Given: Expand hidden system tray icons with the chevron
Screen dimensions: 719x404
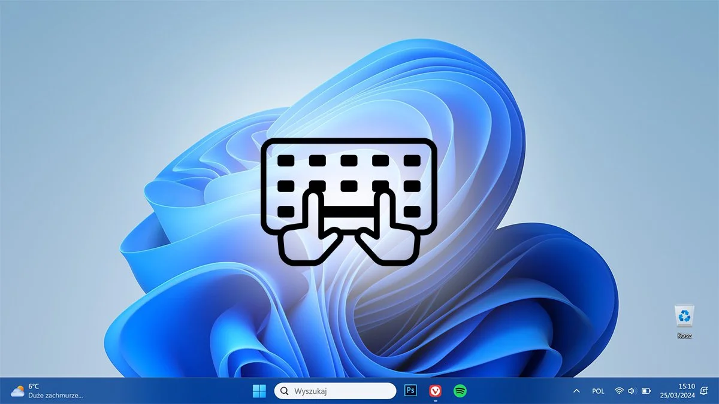Looking at the screenshot, I should [576, 390].
